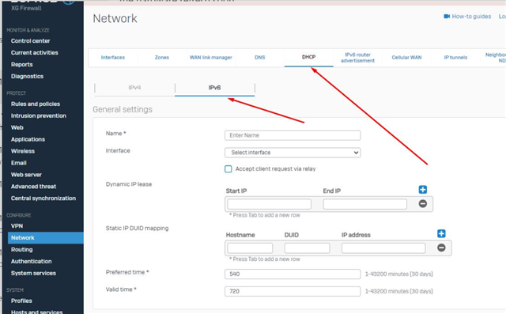
Task: Open Rules and policies
Action: click(36, 104)
